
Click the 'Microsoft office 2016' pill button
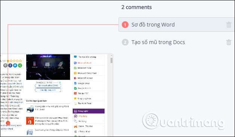tap(48, 85)
